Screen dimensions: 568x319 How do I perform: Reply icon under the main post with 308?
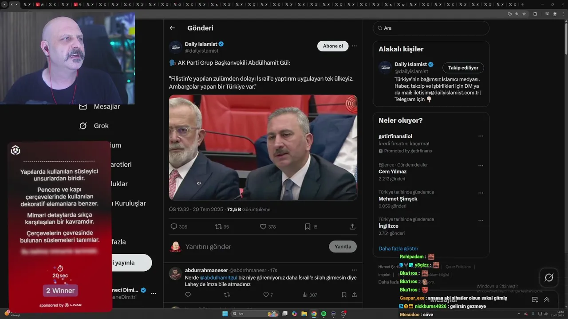click(174, 226)
